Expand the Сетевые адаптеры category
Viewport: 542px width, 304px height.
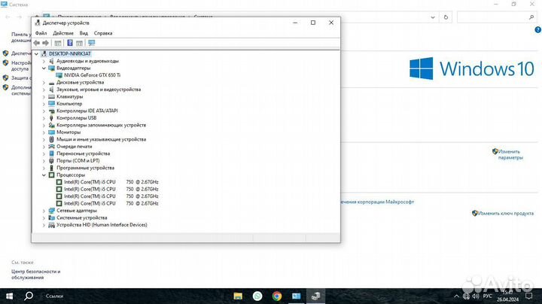click(x=44, y=211)
